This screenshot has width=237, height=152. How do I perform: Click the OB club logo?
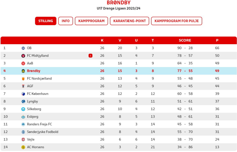tap(23, 48)
